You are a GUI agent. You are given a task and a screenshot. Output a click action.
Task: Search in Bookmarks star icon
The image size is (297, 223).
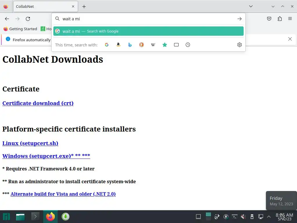click(x=165, y=45)
